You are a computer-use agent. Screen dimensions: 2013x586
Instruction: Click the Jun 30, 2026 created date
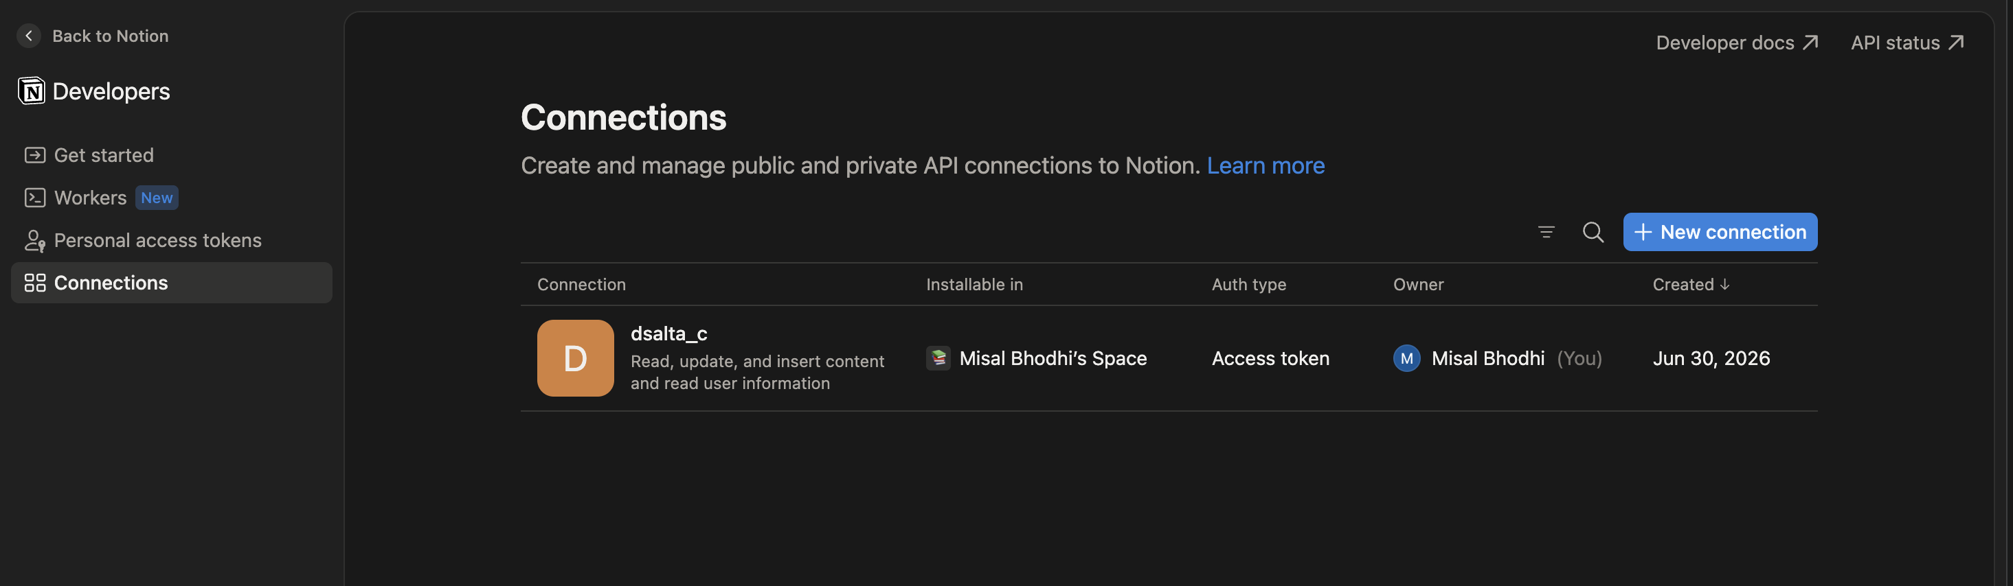coord(1711,358)
